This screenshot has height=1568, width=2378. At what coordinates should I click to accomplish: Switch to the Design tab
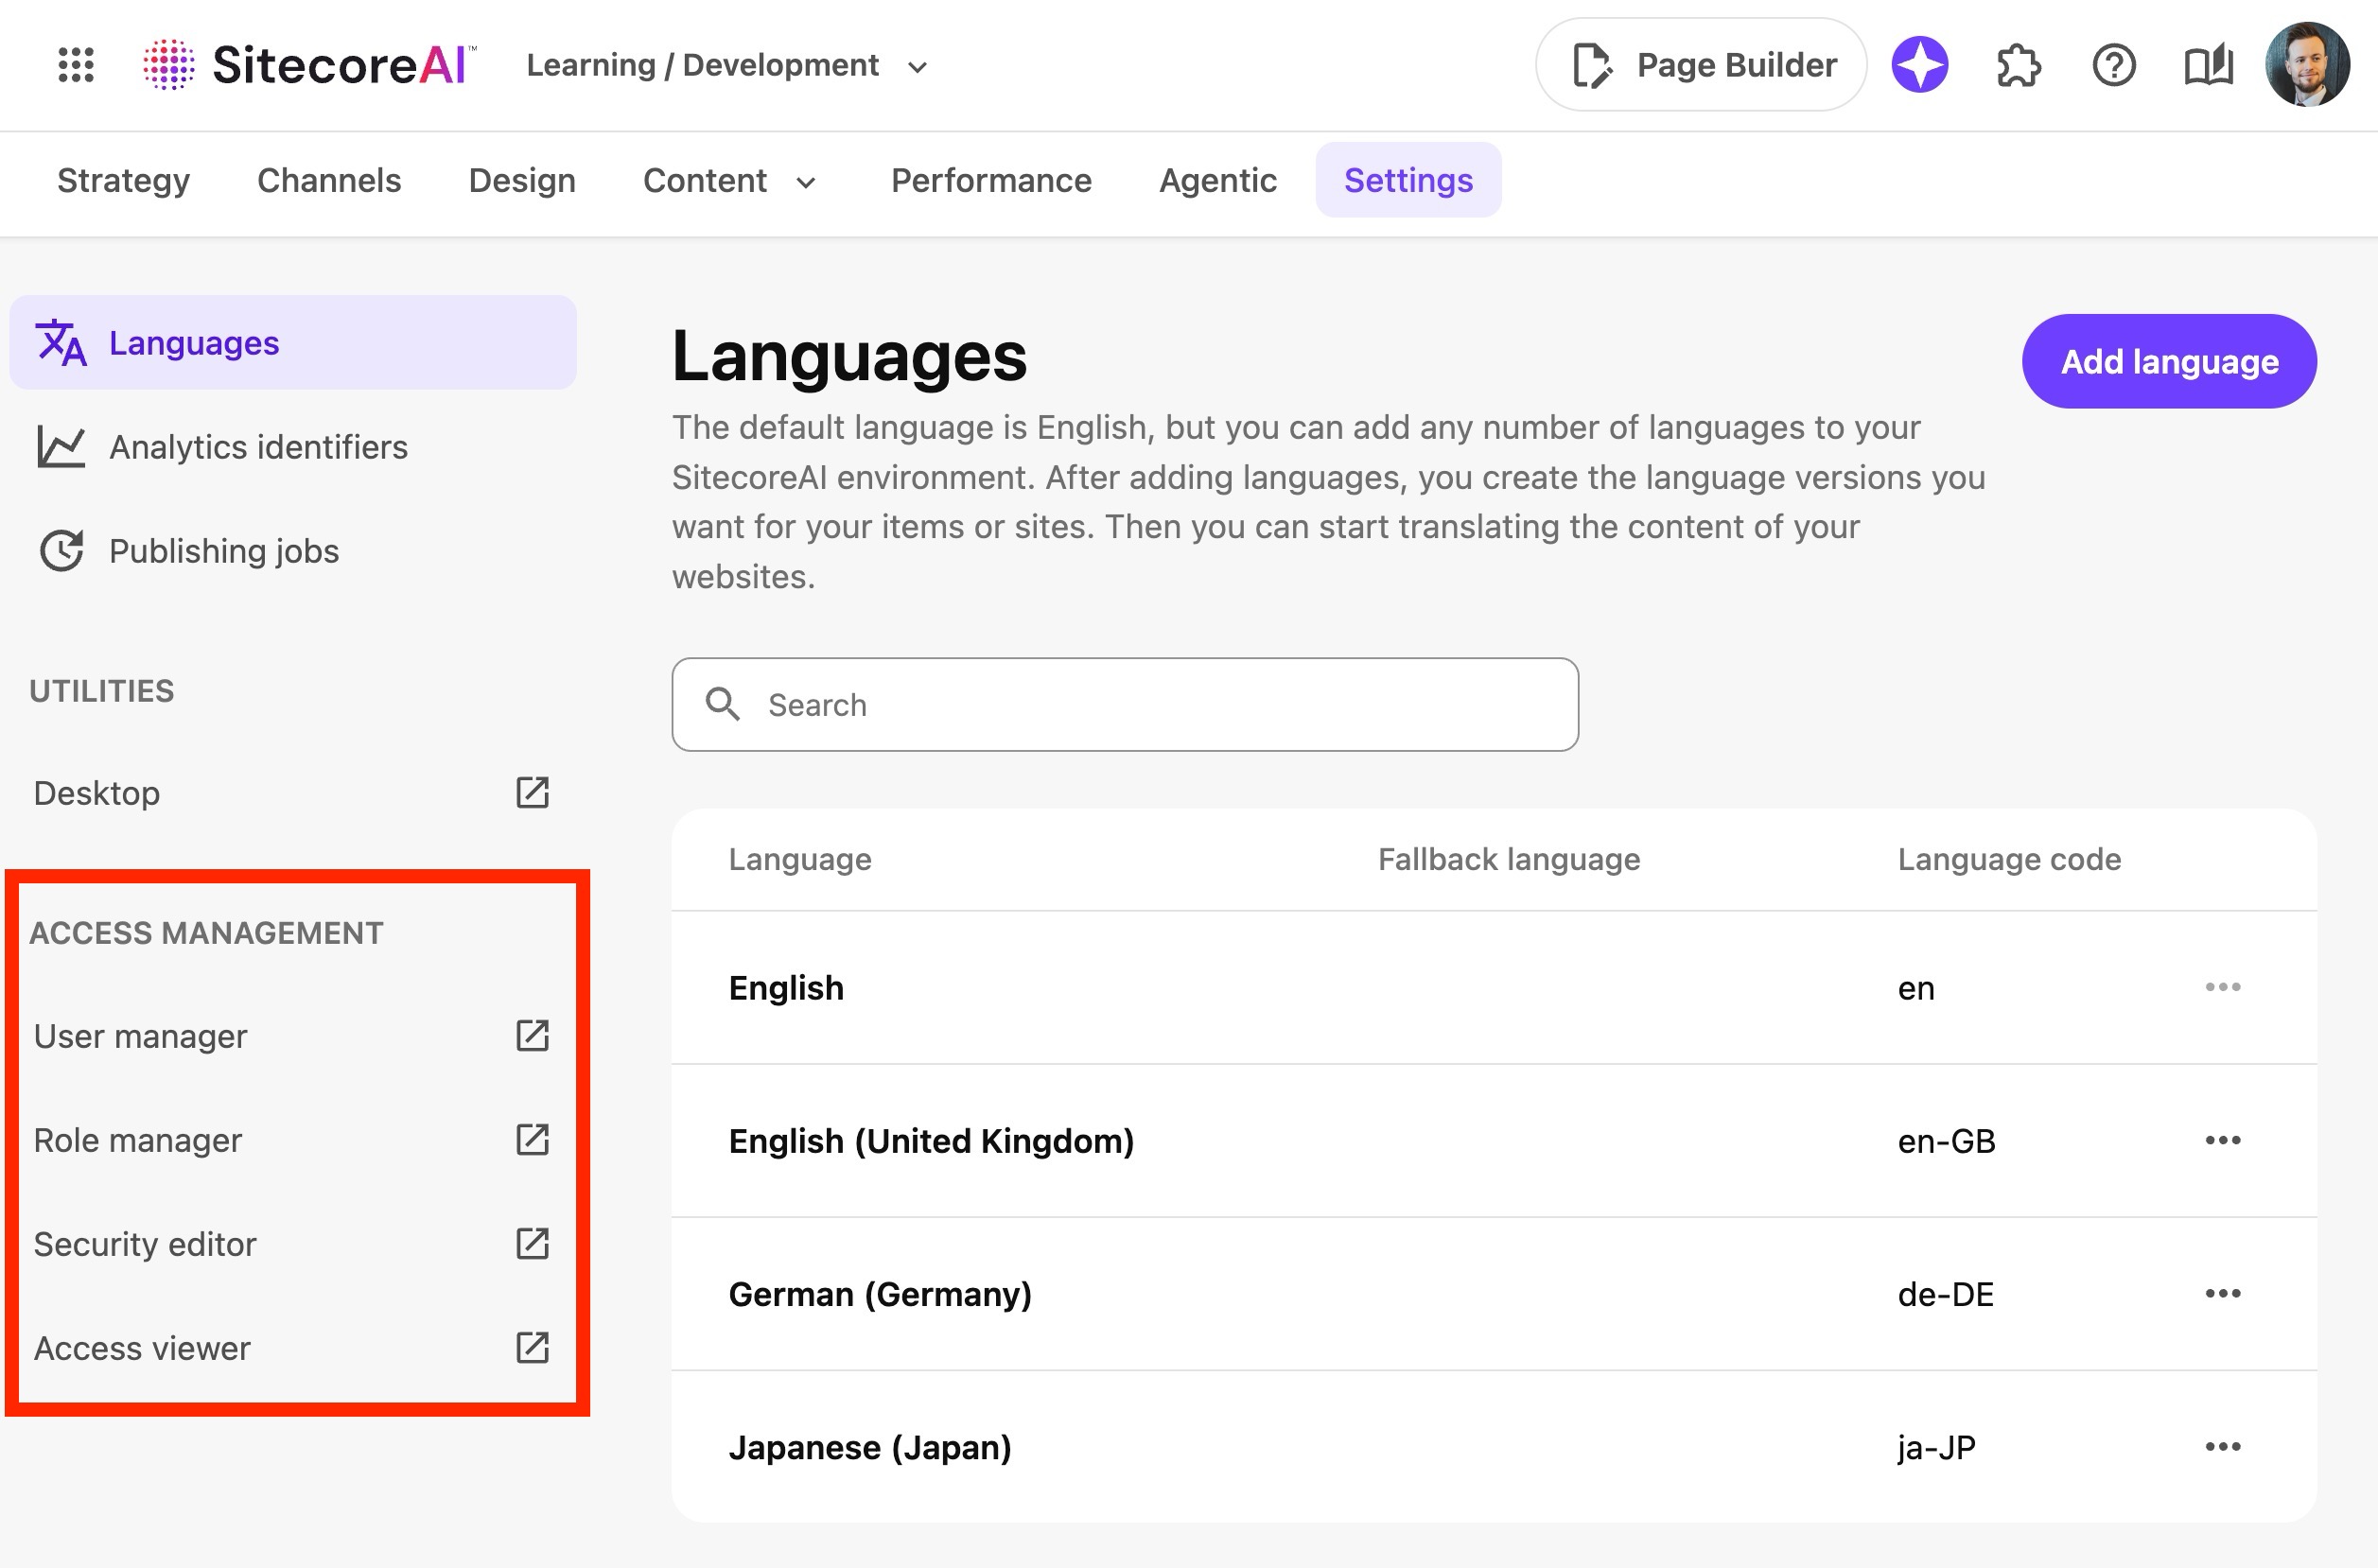[522, 180]
